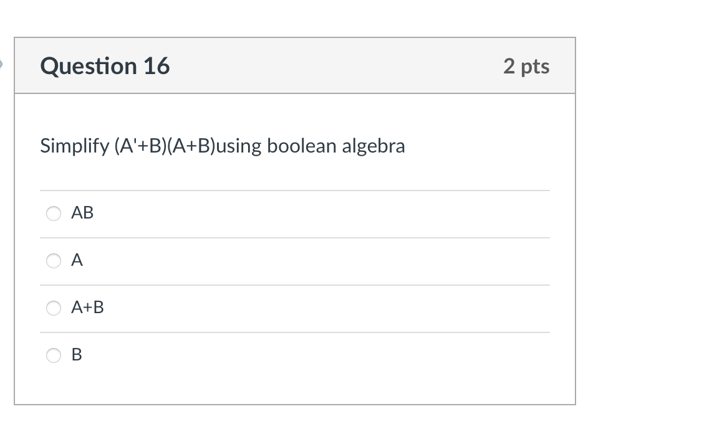Click the B answer label text
This screenshot has width=722, height=442.
(76, 355)
